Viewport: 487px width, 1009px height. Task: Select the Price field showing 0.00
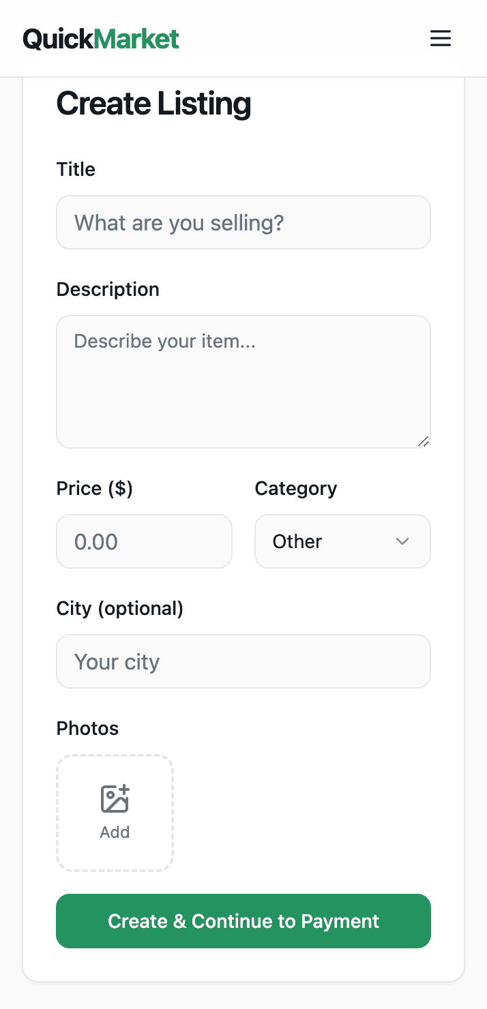(x=144, y=541)
